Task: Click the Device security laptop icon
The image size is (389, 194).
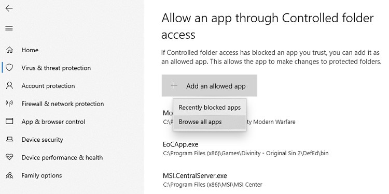Action: 9,139
